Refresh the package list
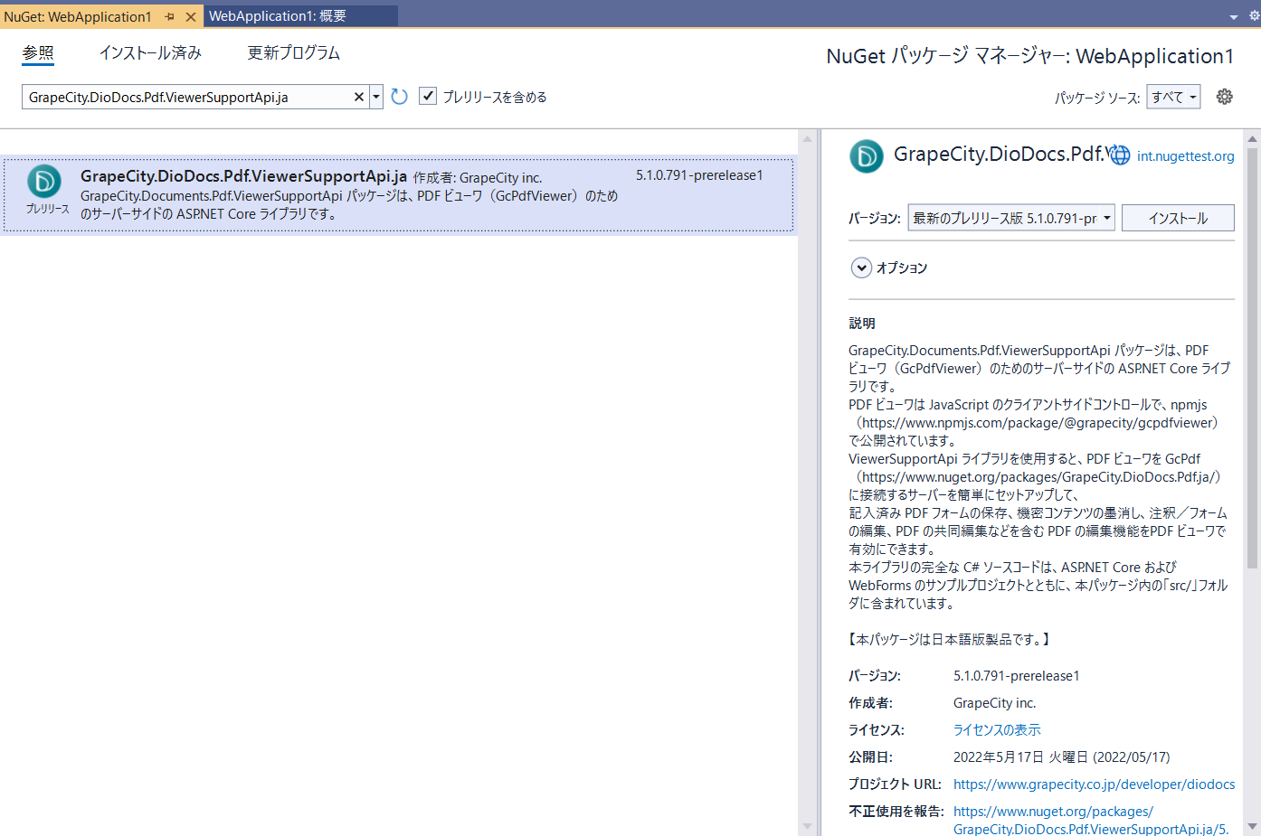Viewport: 1261px width, 836px height. (400, 97)
